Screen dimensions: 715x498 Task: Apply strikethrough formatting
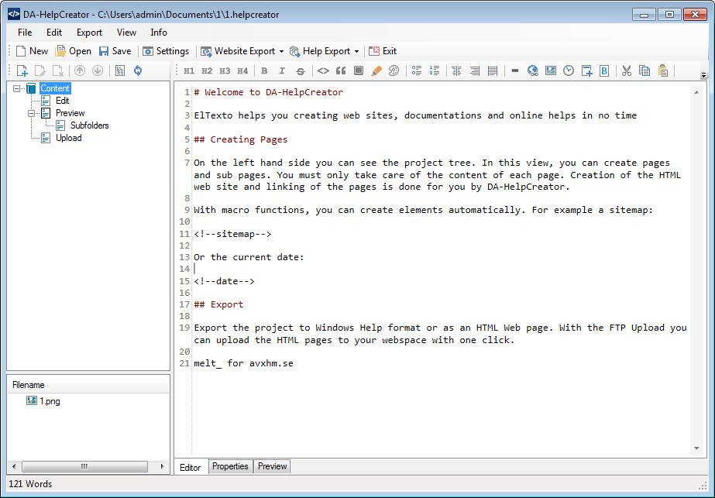coord(300,70)
